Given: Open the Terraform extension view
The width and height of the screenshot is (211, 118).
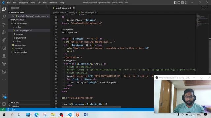Looking at the screenshot, I should point(4,64).
